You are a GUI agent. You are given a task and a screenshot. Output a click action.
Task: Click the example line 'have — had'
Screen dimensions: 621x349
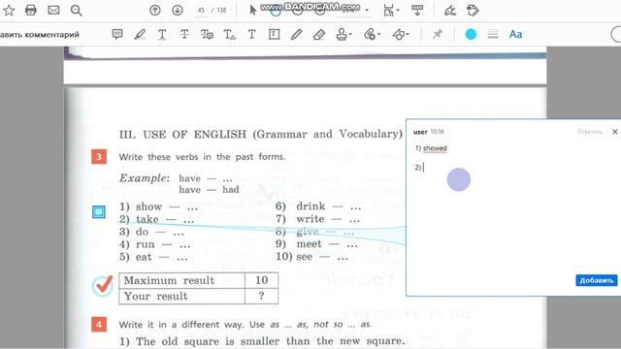coord(210,190)
